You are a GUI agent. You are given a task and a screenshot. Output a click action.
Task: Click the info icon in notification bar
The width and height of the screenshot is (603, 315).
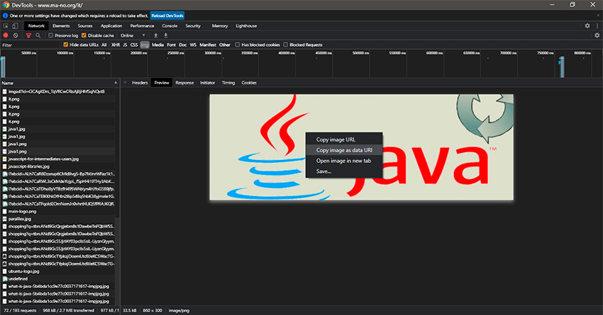[x=6, y=16]
